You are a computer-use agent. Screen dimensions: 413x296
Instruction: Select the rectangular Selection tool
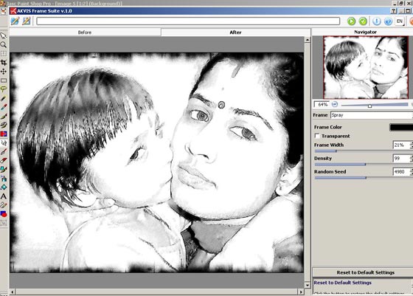[4, 80]
